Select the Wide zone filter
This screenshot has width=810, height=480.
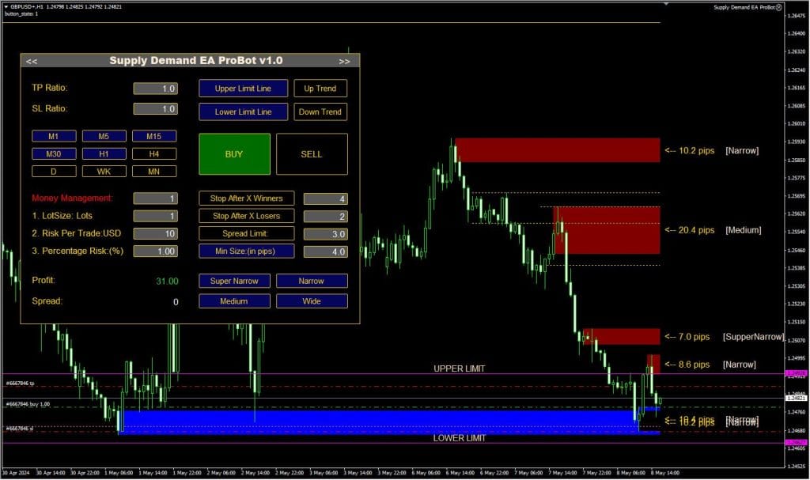(312, 300)
